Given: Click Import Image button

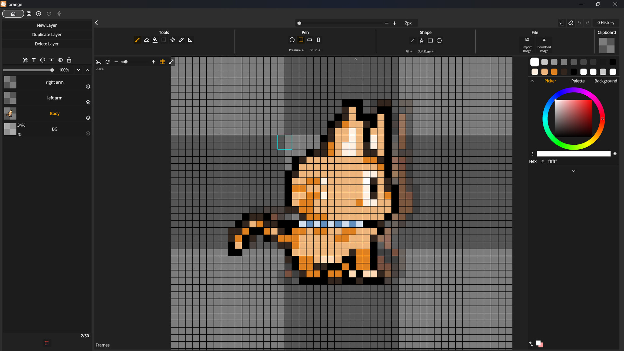Looking at the screenshot, I should tap(527, 45).
